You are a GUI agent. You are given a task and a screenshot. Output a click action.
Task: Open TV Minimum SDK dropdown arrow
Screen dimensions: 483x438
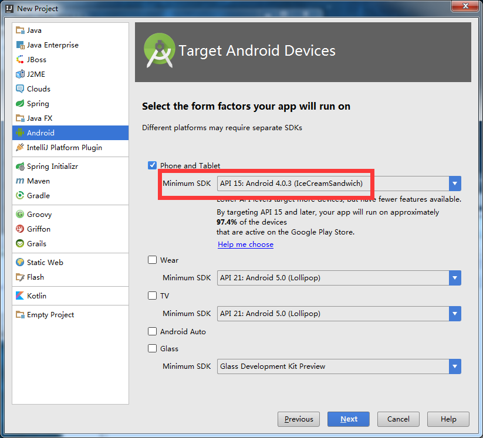pos(455,314)
